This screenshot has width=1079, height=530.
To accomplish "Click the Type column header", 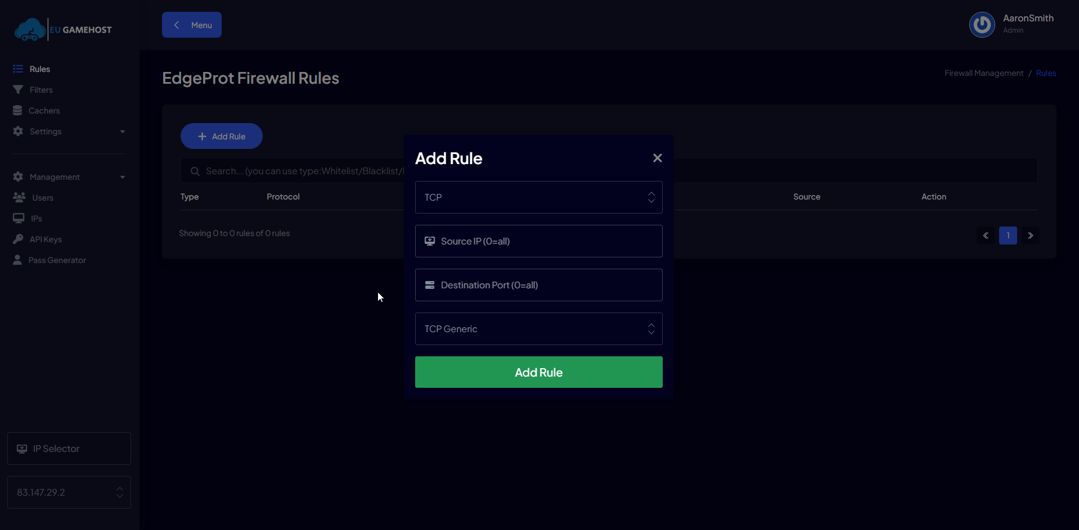I will 190,197.
